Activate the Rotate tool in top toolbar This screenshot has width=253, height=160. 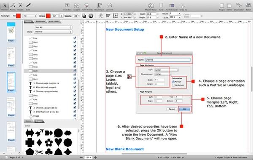(20, 6)
